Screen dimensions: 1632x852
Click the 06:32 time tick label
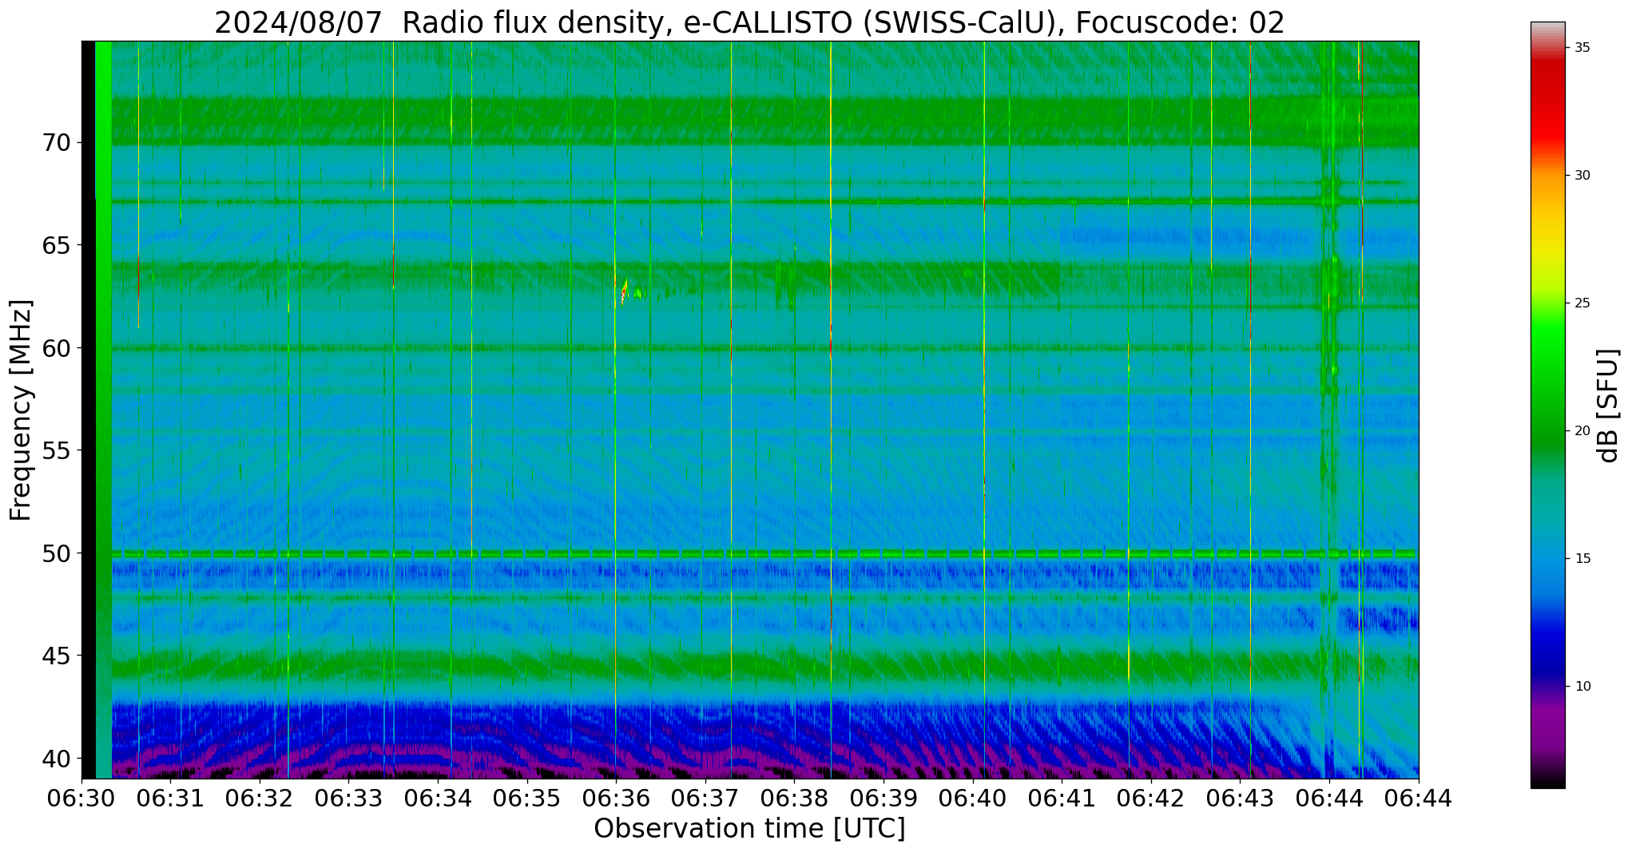pyautogui.click(x=260, y=798)
